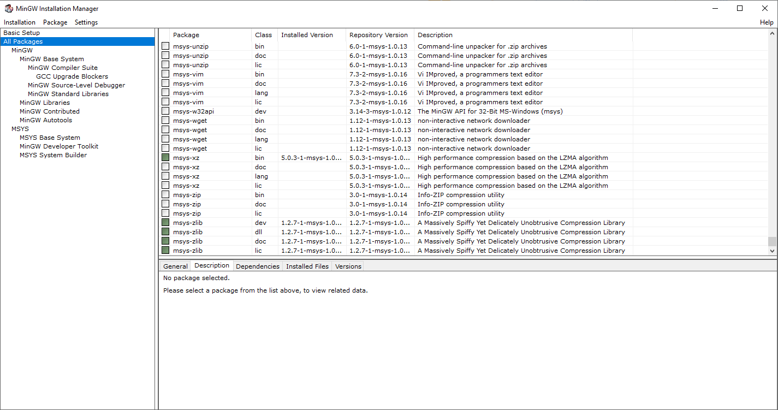Select the MinGW group in the tree
The image size is (778, 410).
22,50
